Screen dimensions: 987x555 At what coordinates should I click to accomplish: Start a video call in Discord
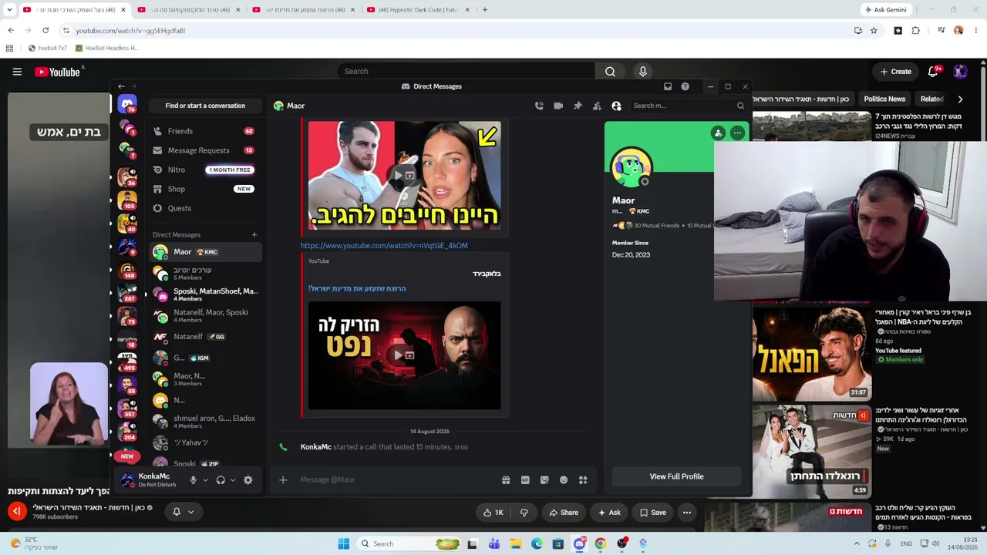point(558,106)
